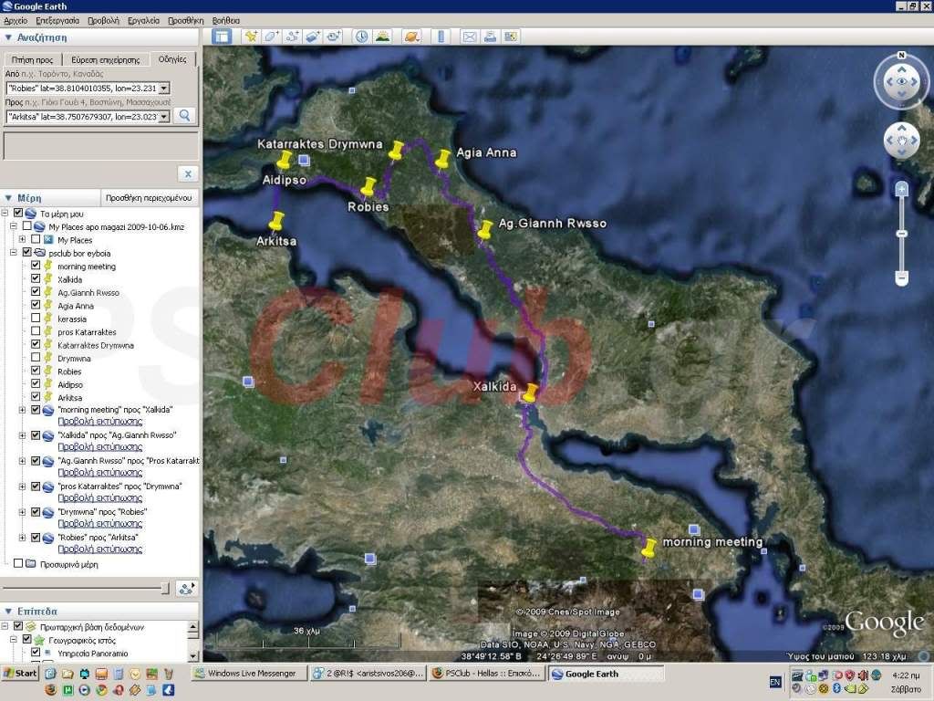Click the Agia Anna pushpin on the map
The height and width of the screenshot is (701, 934).
coord(442,159)
